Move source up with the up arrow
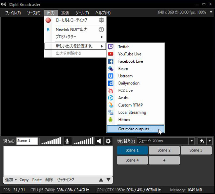 click(x=101, y=180)
